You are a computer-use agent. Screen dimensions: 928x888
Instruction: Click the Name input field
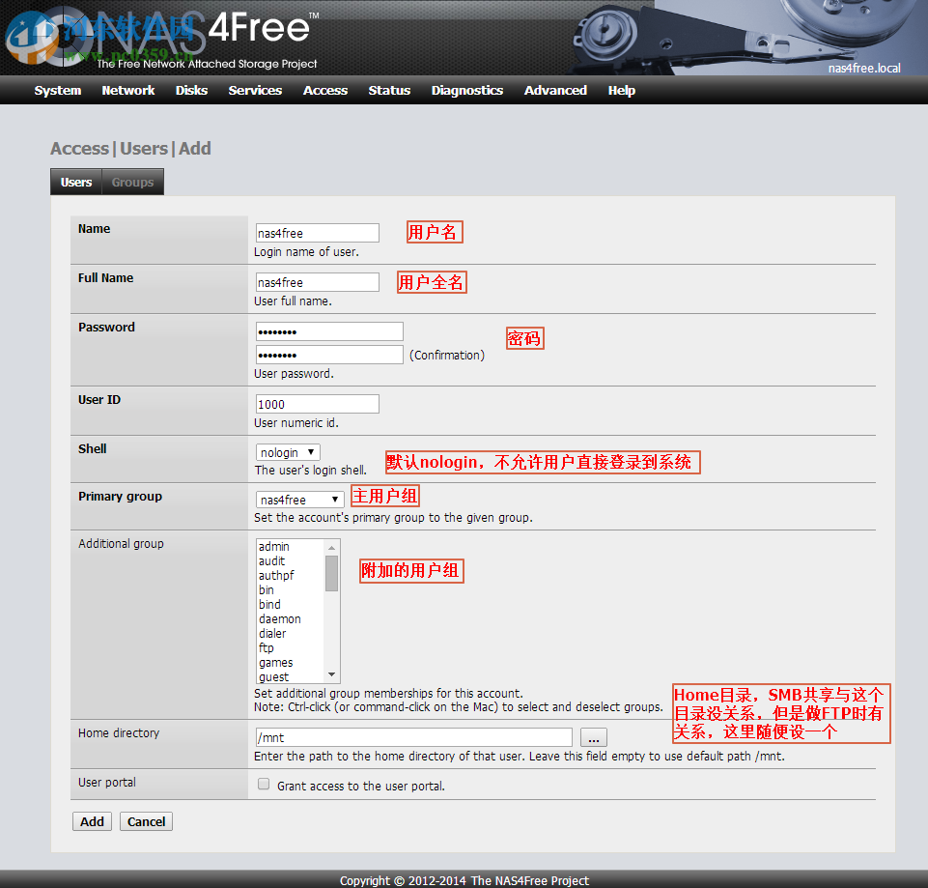click(318, 233)
